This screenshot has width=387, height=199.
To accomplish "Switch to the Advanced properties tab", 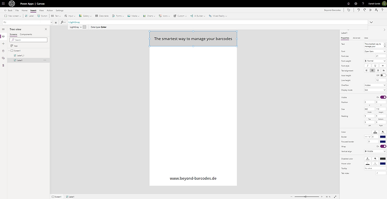I will 356,38.
